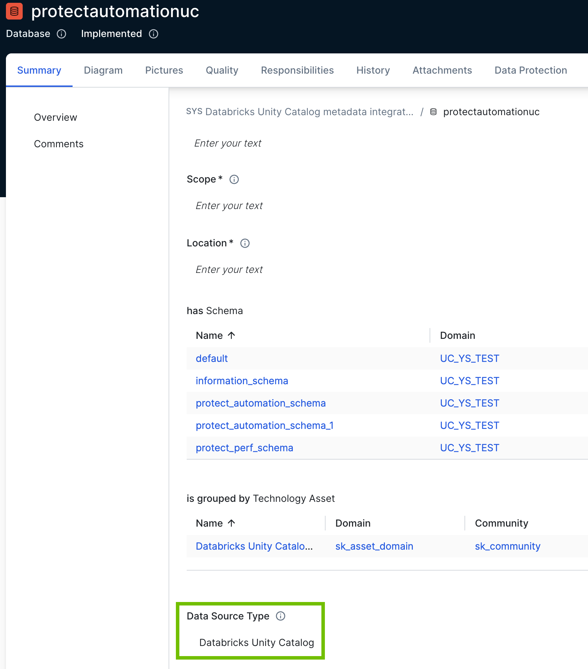588x669 pixels.
Task: Open the Scope field info icon
Action: point(234,179)
